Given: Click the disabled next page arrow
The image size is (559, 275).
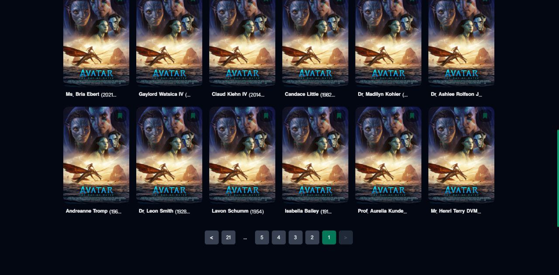Looking at the screenshot, I should coord(345,238).
